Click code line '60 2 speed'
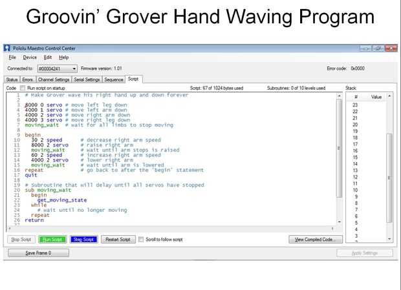The image size is (401, 290). coord(47,155)
